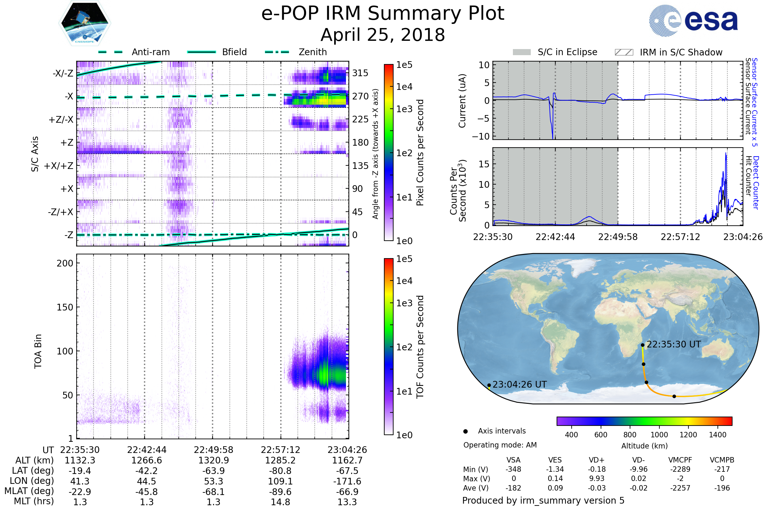Click the April 25, 2018 date heading
The width and height of the screenshot is (766, 510).
pyautogui.click(x=383, y=35)
